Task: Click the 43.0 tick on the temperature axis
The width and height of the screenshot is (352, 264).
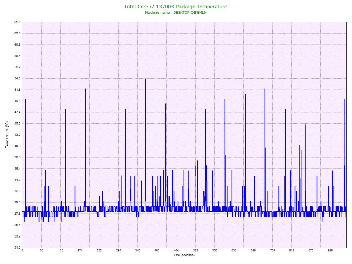Action: [x=17, y=135]
